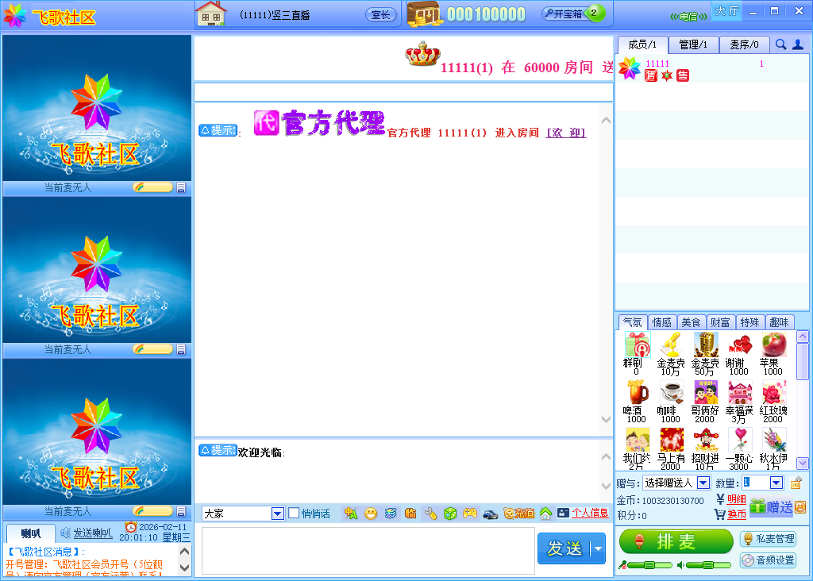Click the smiley emoticon icon in chat toolbar

click(x=371, y=514)
